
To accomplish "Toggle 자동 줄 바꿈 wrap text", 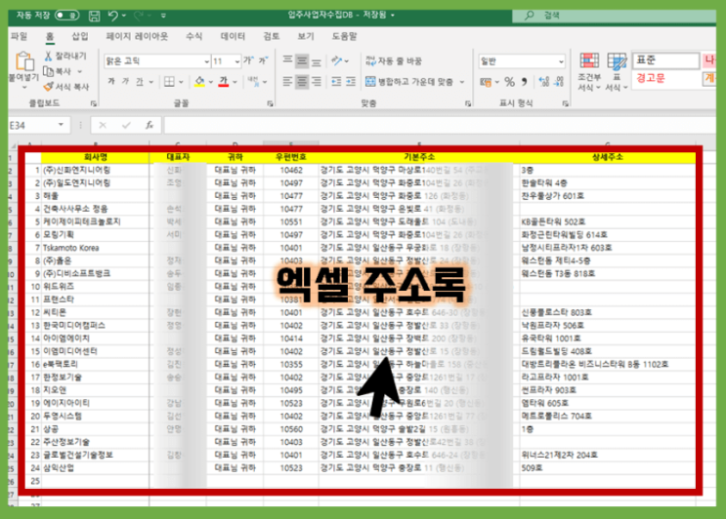I will [x=394, y=61].
